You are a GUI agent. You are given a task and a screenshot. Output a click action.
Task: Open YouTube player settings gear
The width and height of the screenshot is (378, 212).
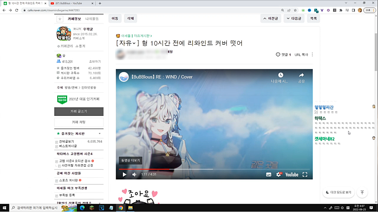pyautogui.click(x=279, y=174)
